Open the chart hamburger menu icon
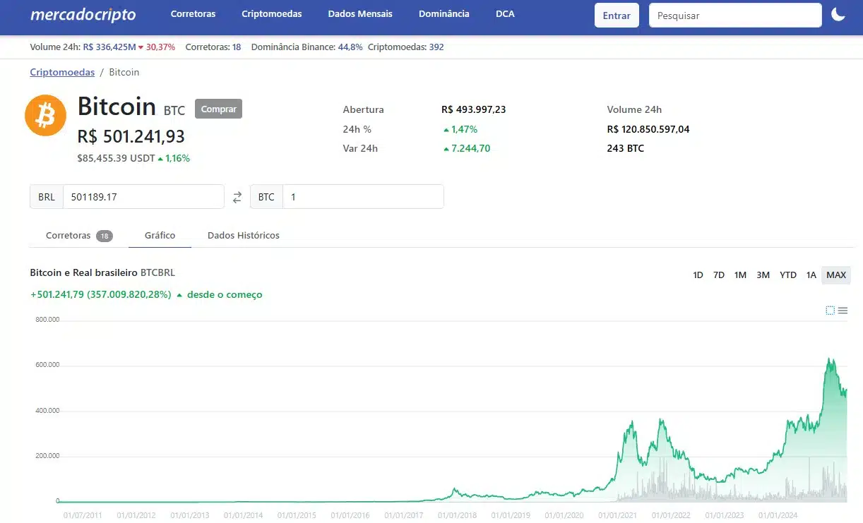Image resolution: width=863 pixels, height=523 pixels. coord(843,311)
